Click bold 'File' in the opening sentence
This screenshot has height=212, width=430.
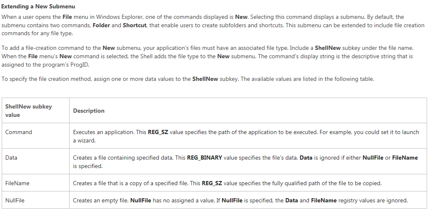click(67, 17)
